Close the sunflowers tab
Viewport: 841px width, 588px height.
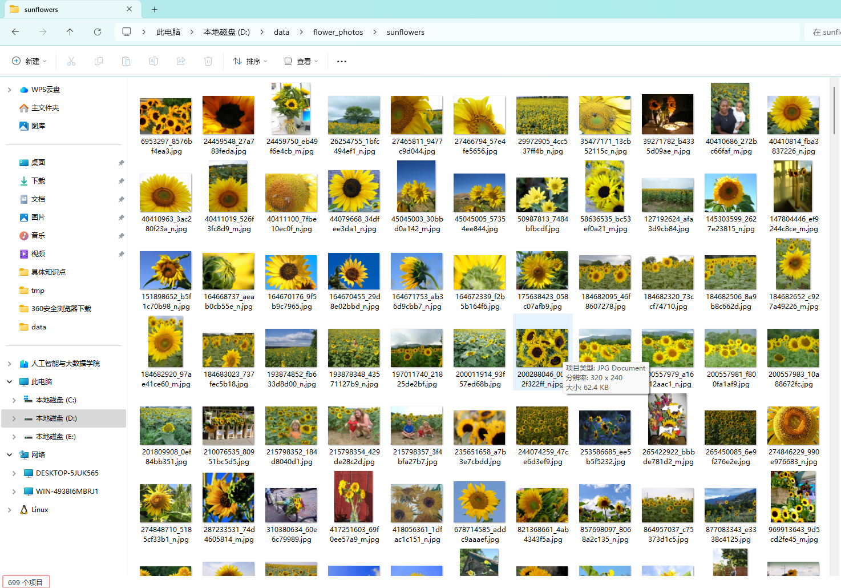[130, 9]
